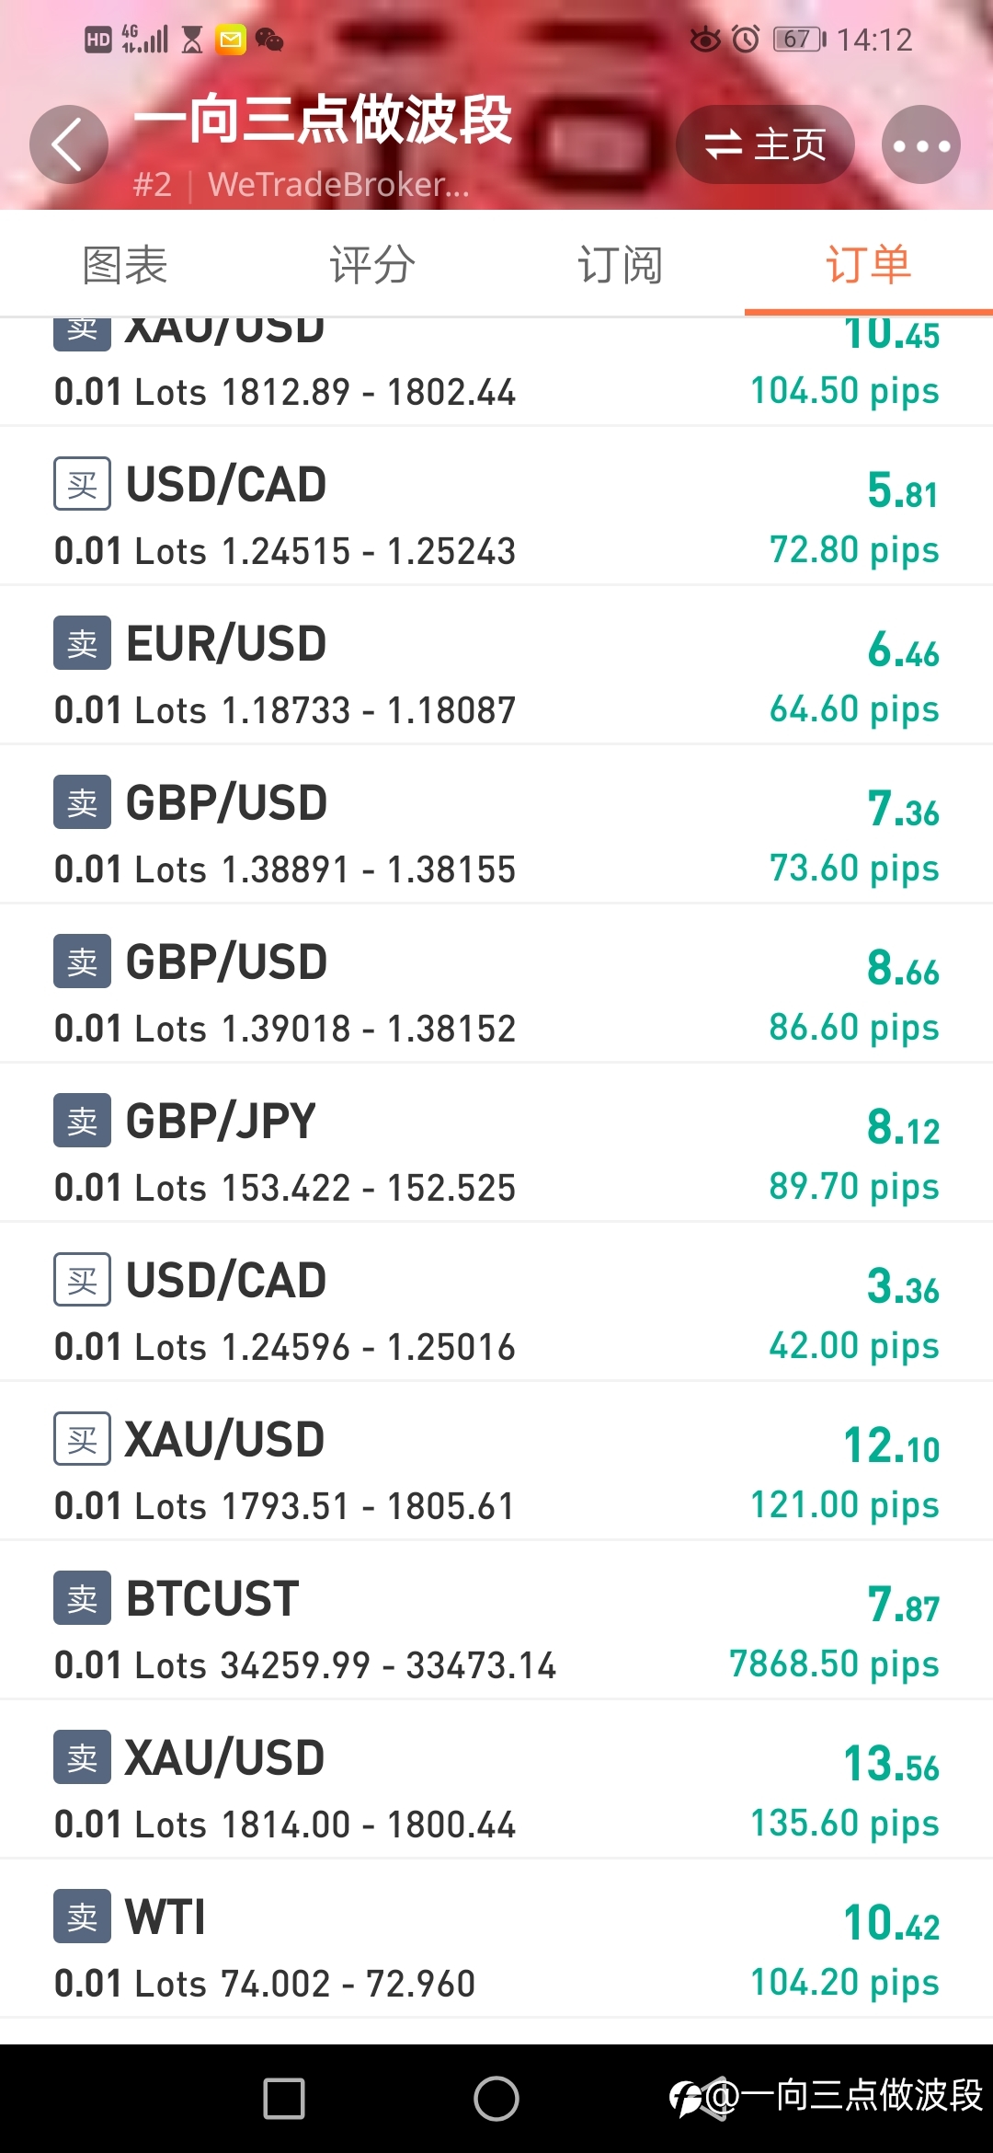Open the GBP/USD 1.38891 order row
The width and height of the screenshot is (993, 2153).
coord(496,824)
